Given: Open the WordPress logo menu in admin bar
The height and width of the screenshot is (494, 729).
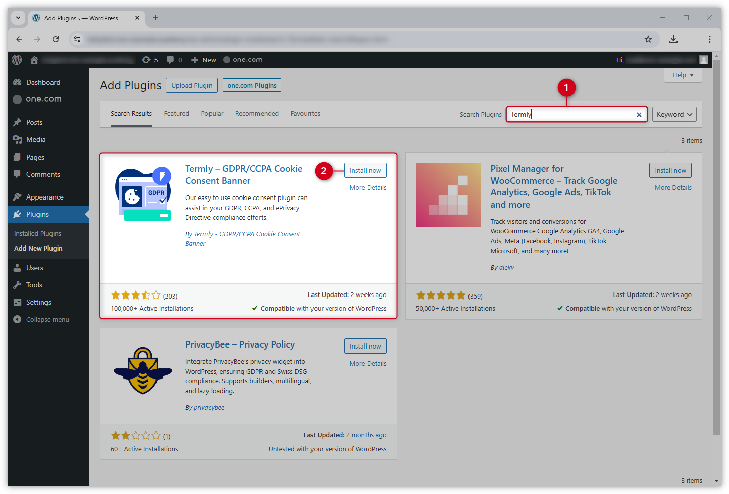Looking at the screenshot, I should [x=17, y=59].
